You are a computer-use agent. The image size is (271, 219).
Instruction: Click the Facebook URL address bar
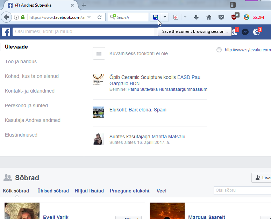tap(57, 17)
